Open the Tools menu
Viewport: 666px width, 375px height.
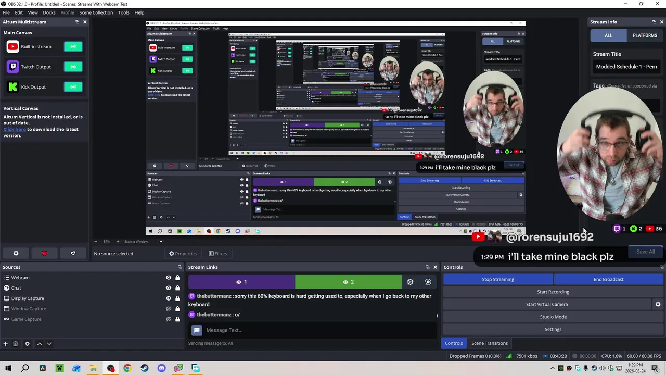click(123, 12)
